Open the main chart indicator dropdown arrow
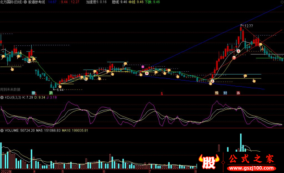 (x=25, y=2)
